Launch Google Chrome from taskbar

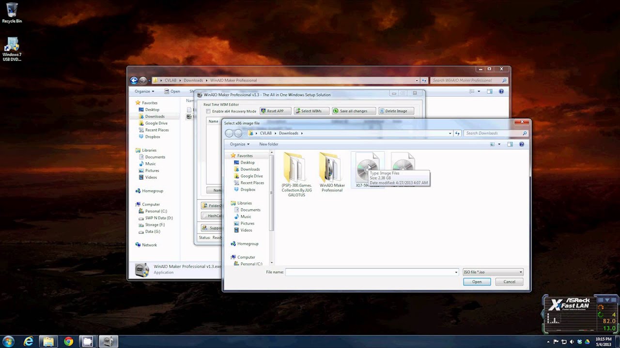tap(68, 342)
